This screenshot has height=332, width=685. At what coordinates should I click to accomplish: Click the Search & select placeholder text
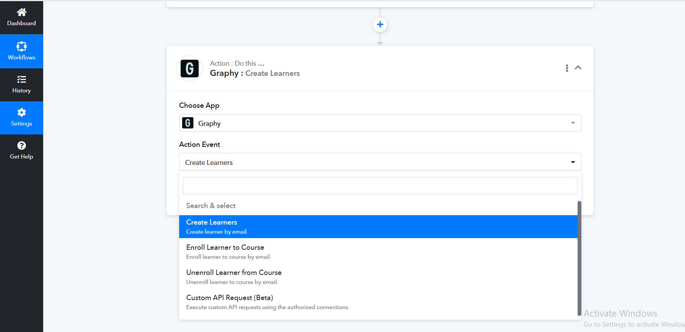click(211, 205)
